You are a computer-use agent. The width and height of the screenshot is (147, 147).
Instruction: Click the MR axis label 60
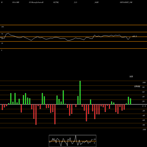(143, 92)
